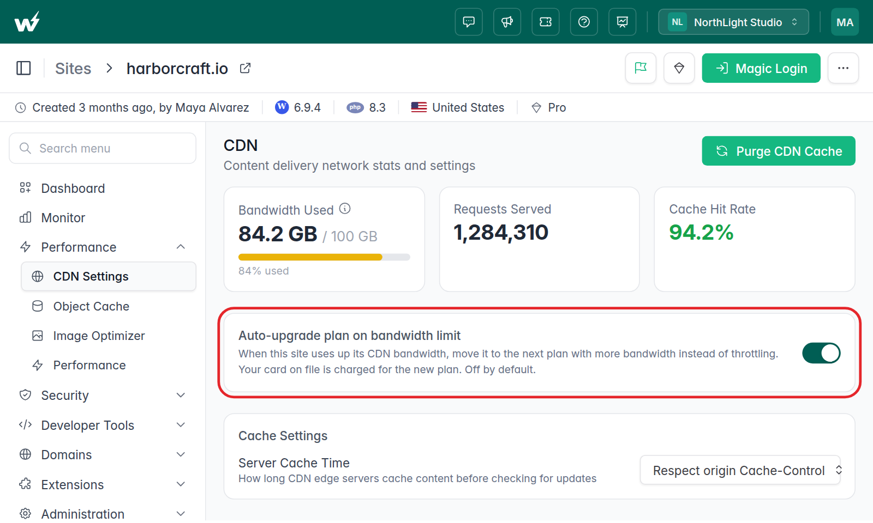Open the MA user avatar menu

(x=845, y=22)
